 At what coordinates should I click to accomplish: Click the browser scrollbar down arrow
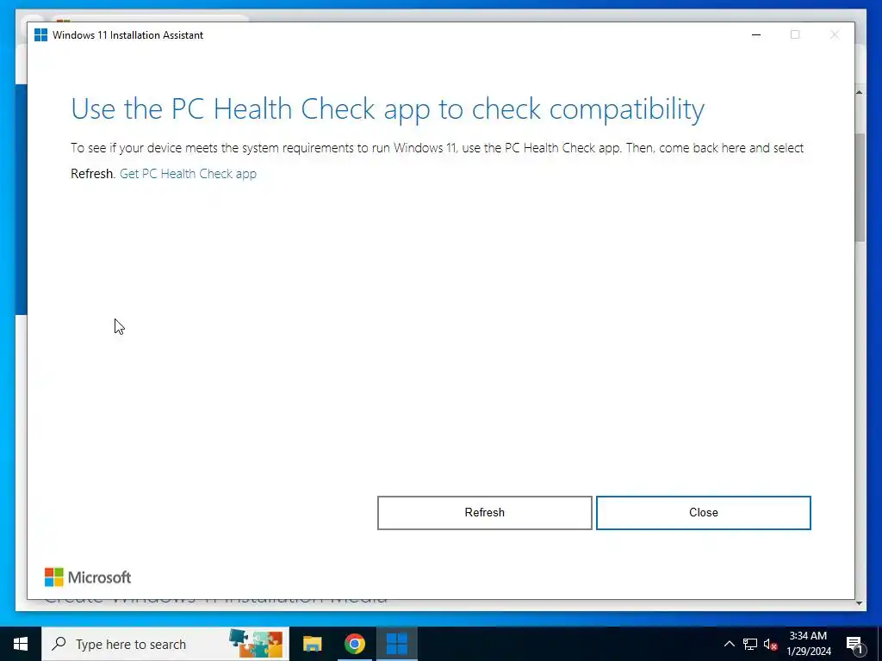click(860, 602)
